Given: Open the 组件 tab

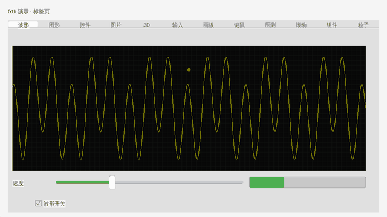Looking at the screenshot, I should [332, 25].
